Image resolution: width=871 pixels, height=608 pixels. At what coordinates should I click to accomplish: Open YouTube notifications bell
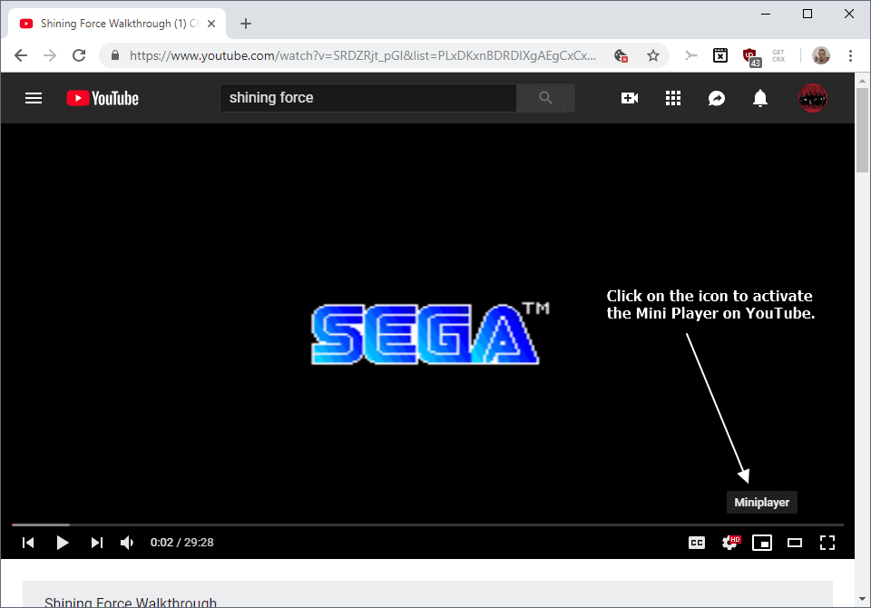coord(760,98)
